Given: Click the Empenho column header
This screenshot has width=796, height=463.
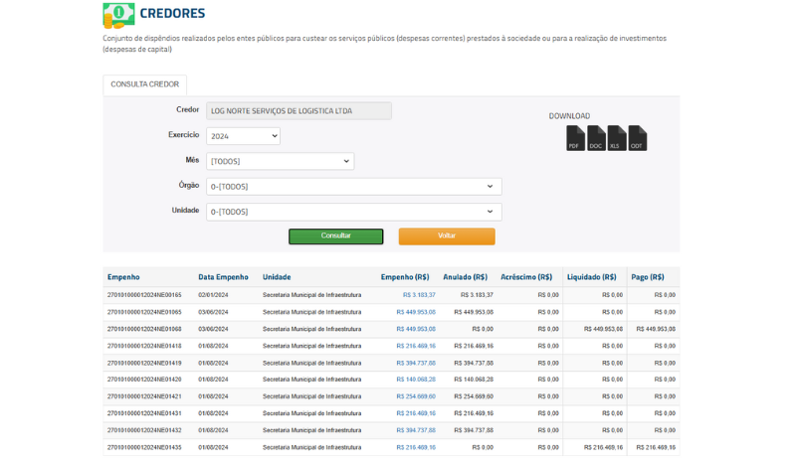Looking at the screenshot, I should 123,277.
